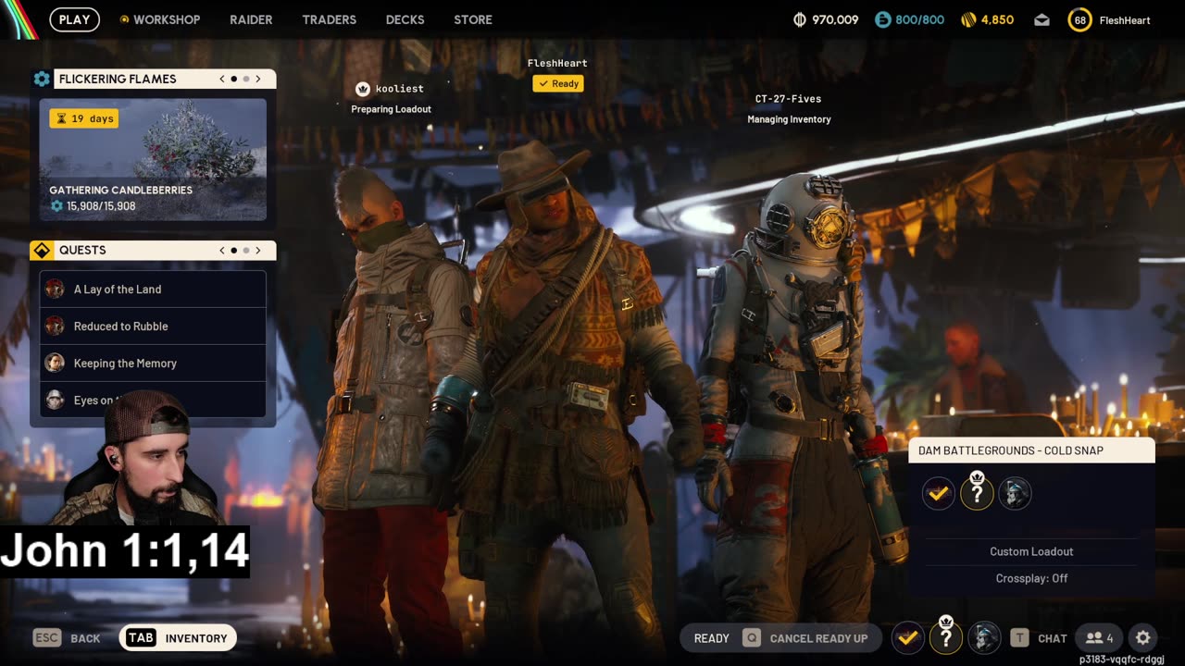Click the blue token icon beside 800/800
Image resolution: width=1185 pixels, height=666 pixels.
pos(882,19)
